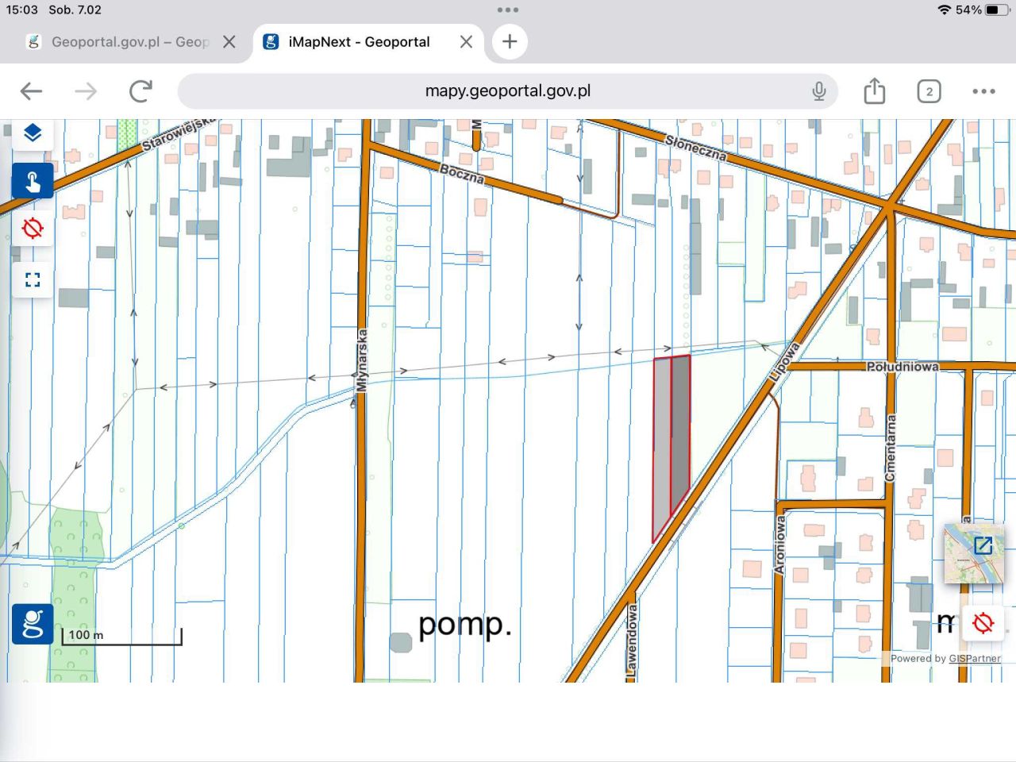
Task: Tap the microphone voice search icon
Action: 819,91
